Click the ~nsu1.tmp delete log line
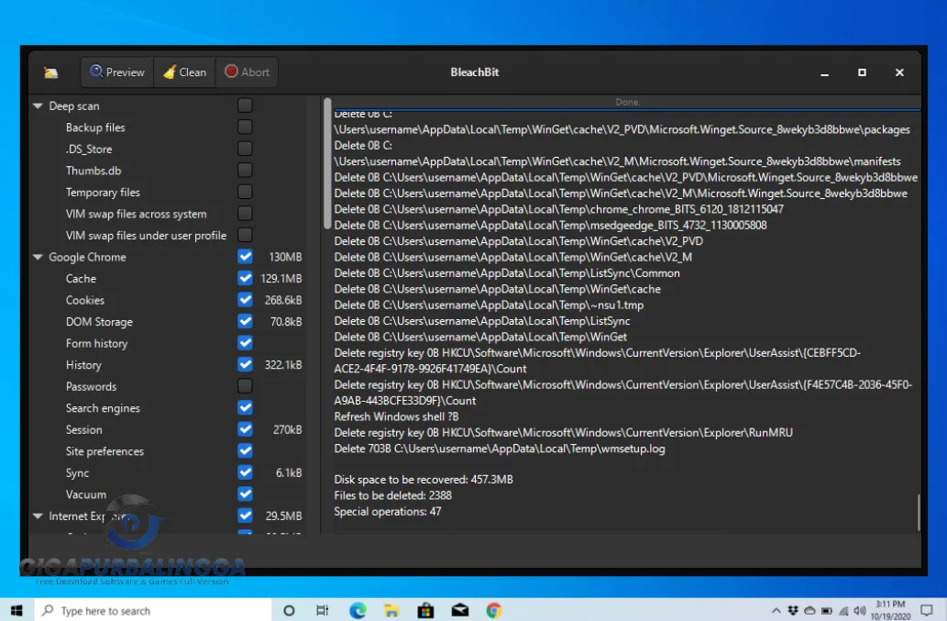The height and width of the screenshot is (621, 947). [489, 305]
